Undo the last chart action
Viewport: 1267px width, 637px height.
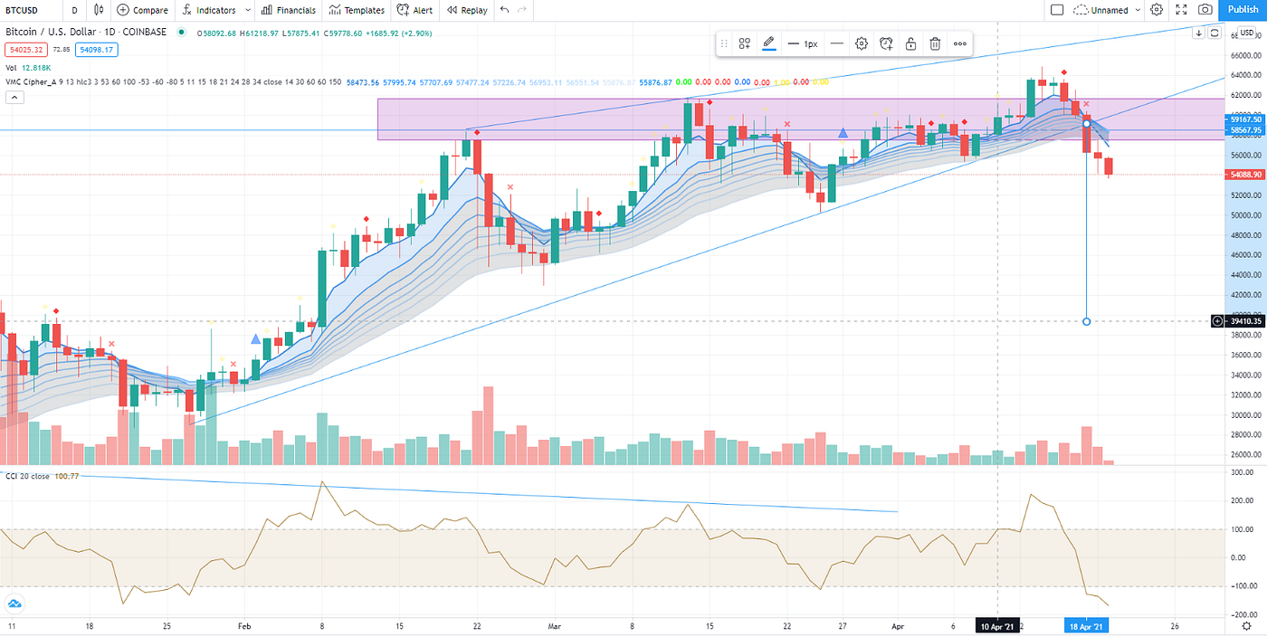click(505, 10)
